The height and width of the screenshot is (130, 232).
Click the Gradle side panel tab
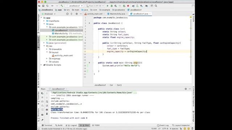193,17
